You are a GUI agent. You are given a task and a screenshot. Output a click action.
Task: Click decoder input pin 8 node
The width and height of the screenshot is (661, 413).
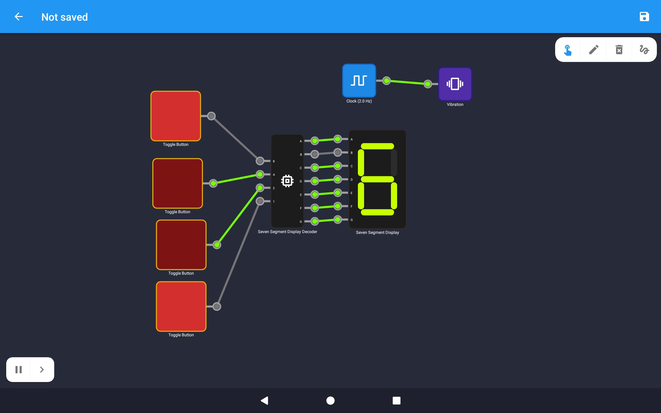[260, 161]
